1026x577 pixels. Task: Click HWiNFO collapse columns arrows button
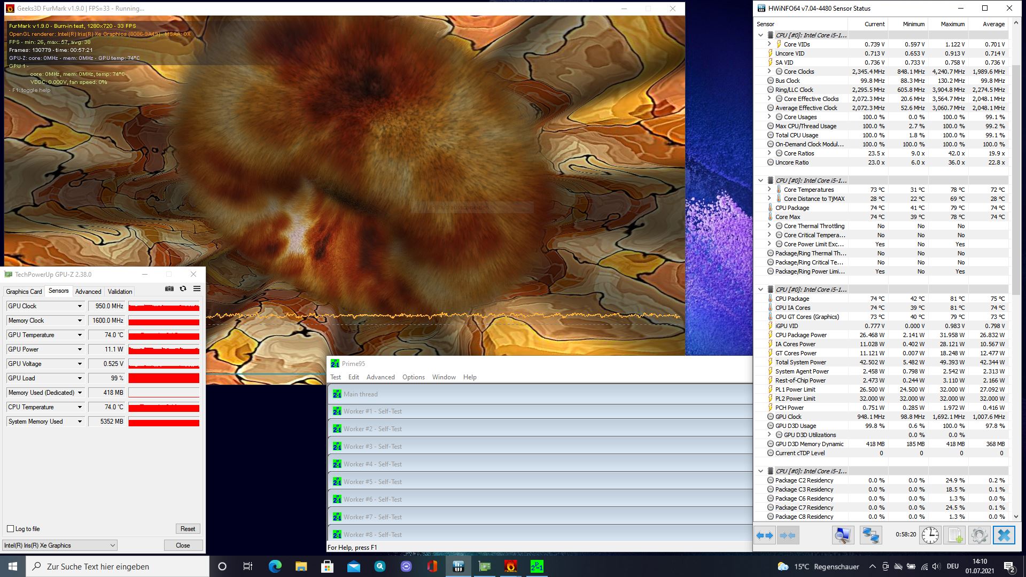tap(787, 535)
